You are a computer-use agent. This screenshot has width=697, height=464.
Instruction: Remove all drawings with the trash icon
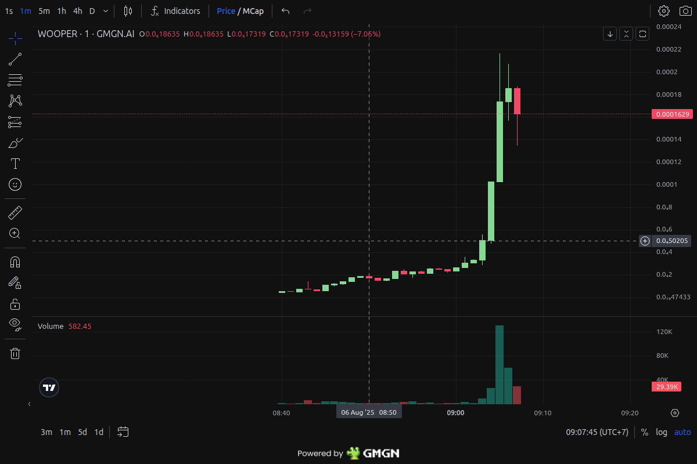[x=15, y=353]
